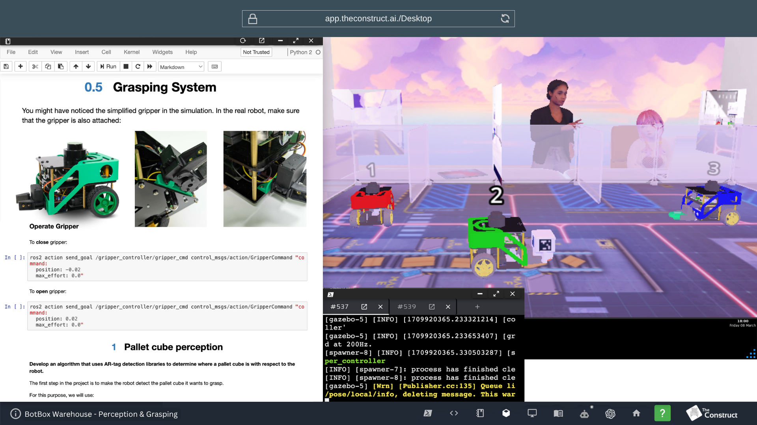
Task: Close terminal tab #539
Action: click(448, 307)
